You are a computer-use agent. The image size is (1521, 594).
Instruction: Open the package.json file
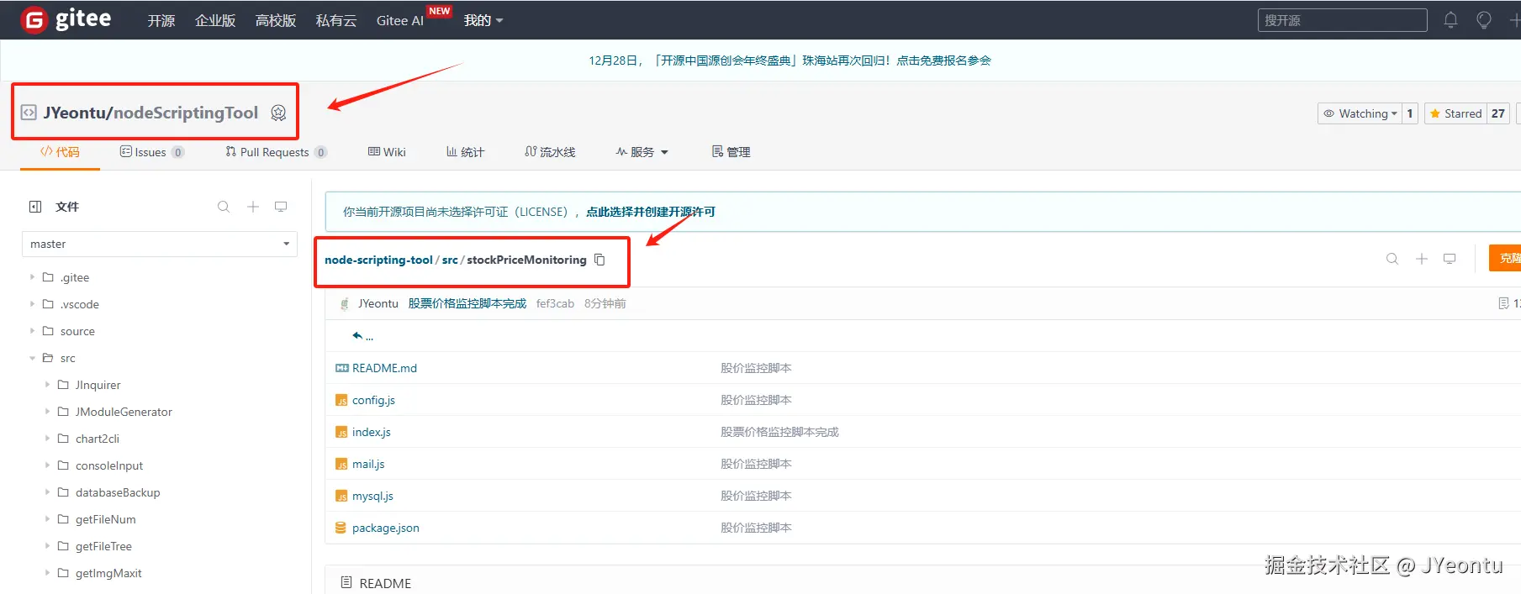[x=386, y=528]
